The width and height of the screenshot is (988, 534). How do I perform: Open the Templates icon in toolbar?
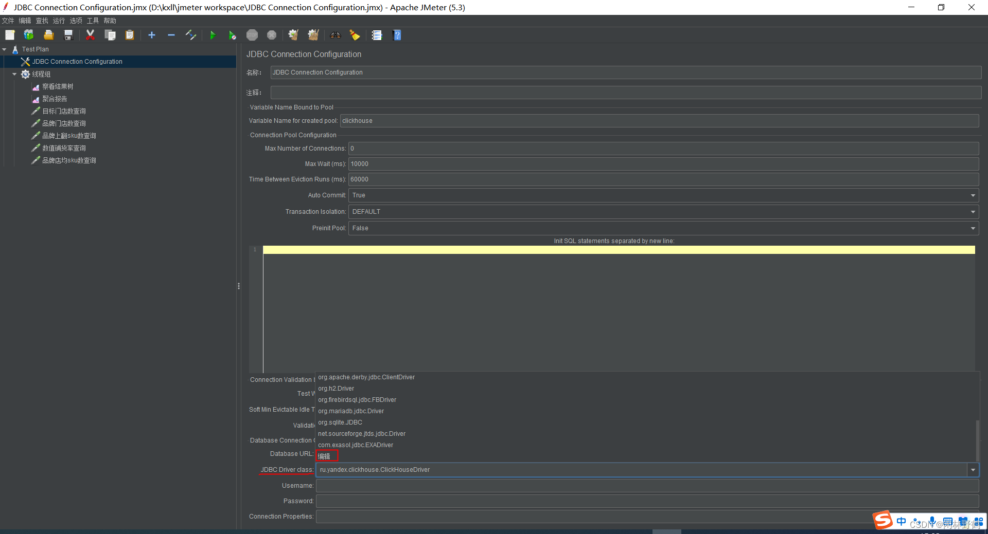pos(29,35)
